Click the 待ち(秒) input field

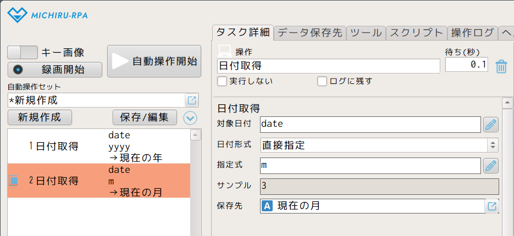click(466, 65)
